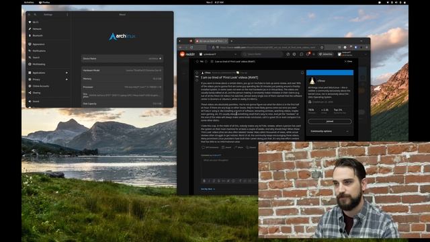The width and height of the screenshot is (430, 242).
Task: Reload the page in Firefox
Action: click(191, 48)
